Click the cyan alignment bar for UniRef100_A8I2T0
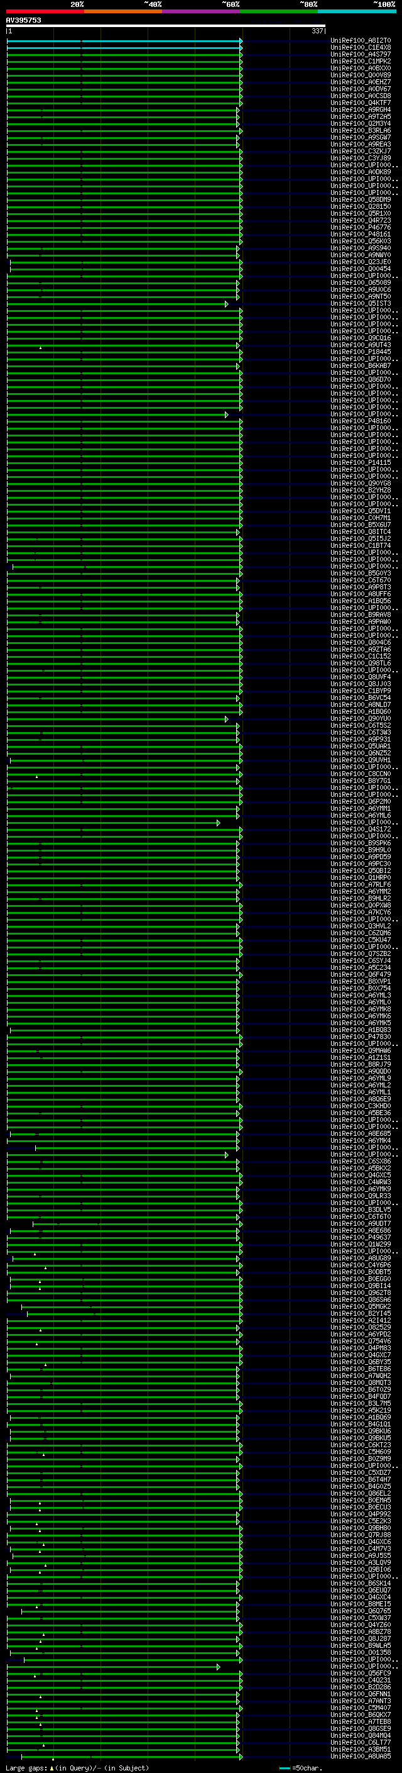 click(124, 42)
